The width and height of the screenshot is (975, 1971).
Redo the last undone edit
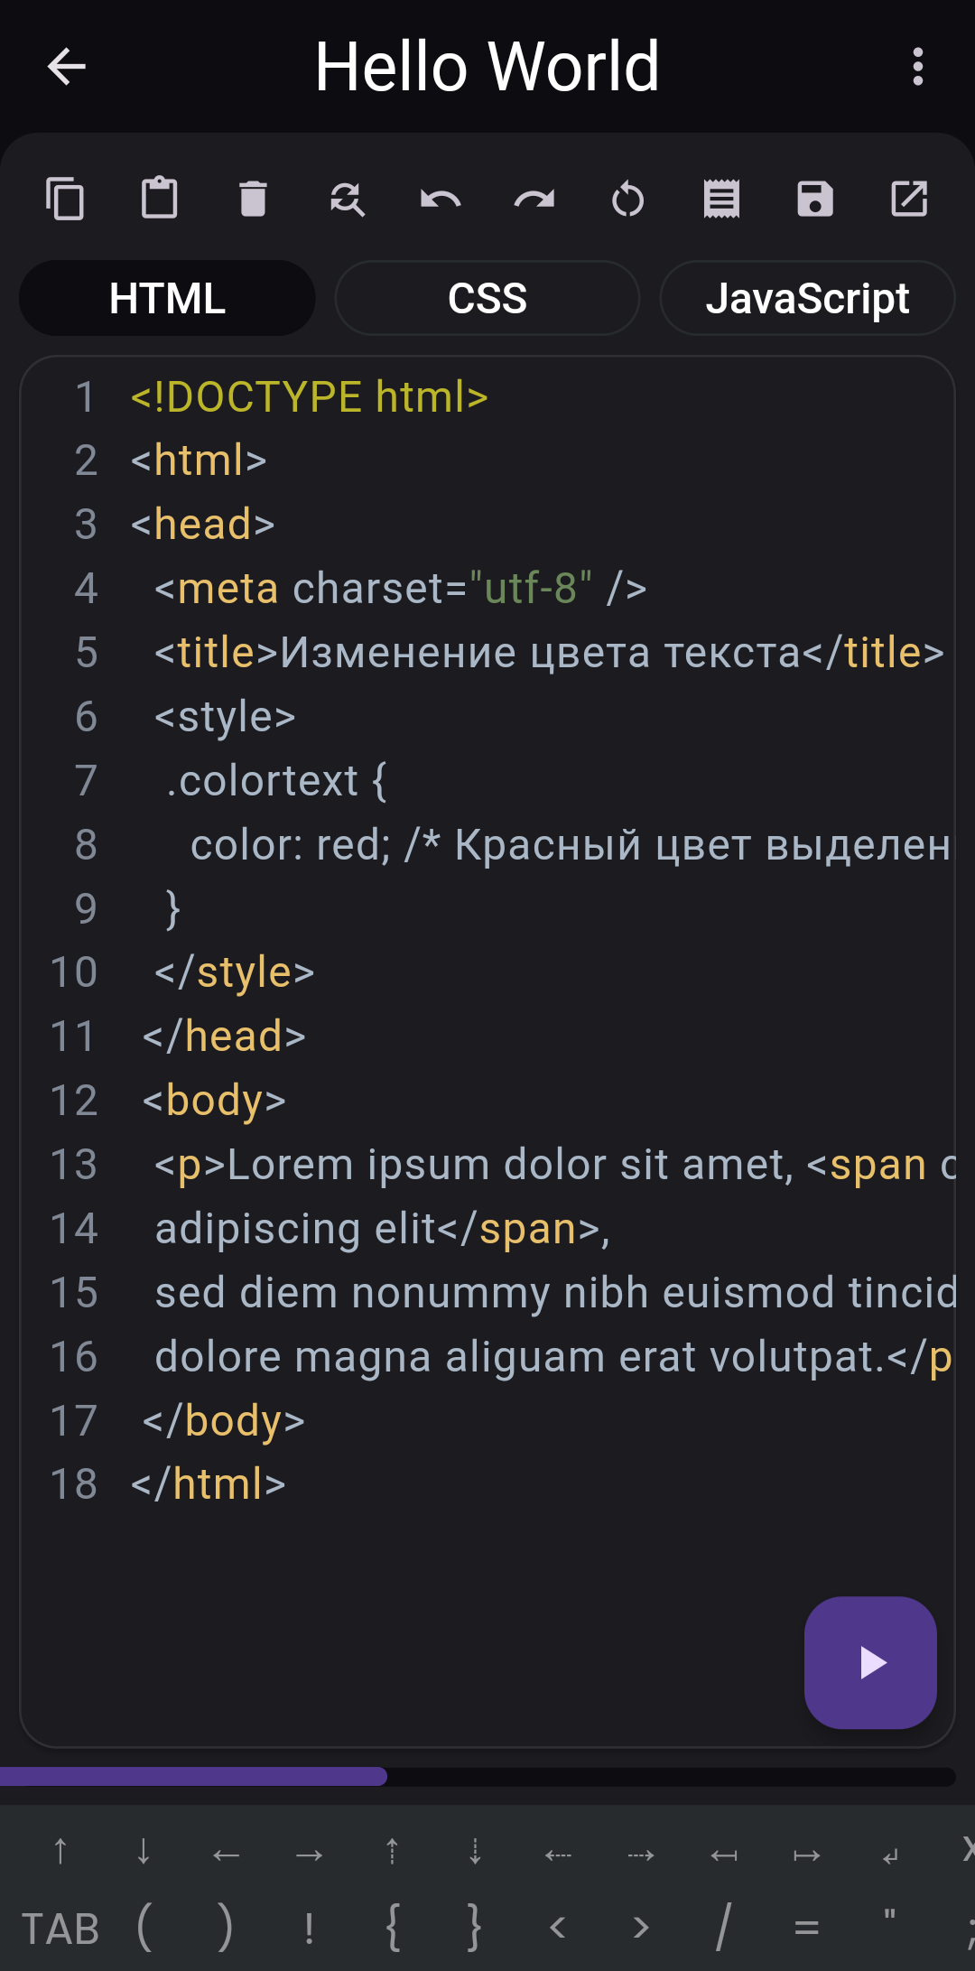[x=534, y=199]
